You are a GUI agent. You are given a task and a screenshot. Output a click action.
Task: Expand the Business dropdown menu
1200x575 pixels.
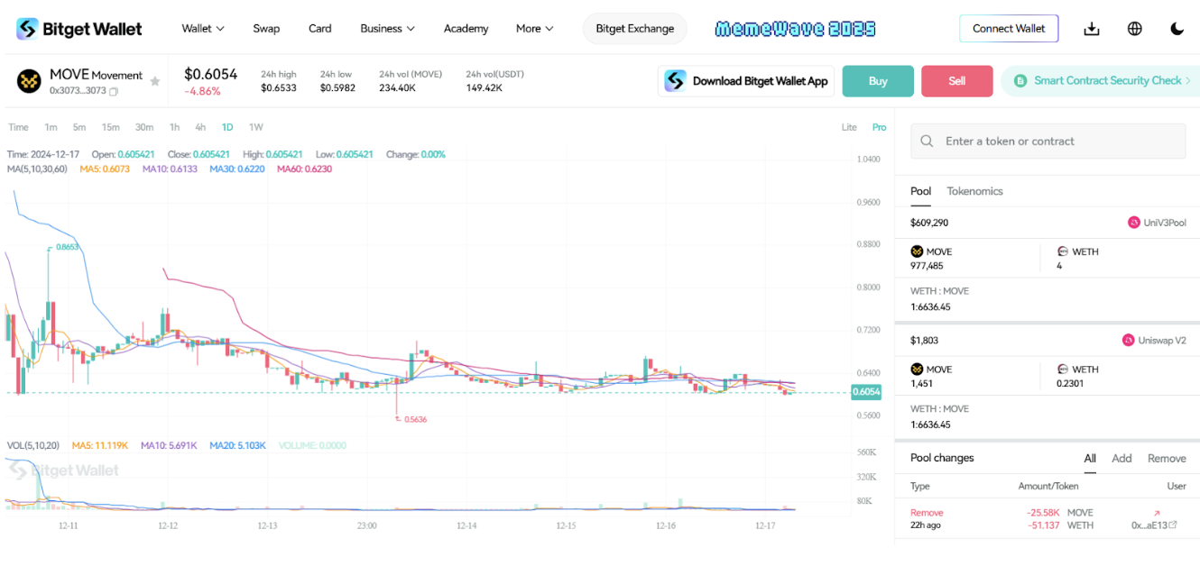click(387, 29)
